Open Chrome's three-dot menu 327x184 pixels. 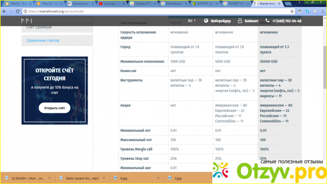point(322,11)
